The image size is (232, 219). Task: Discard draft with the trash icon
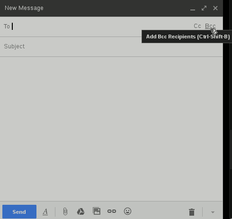[x=192, y=212]
